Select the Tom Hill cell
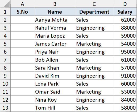 (55, 108)
